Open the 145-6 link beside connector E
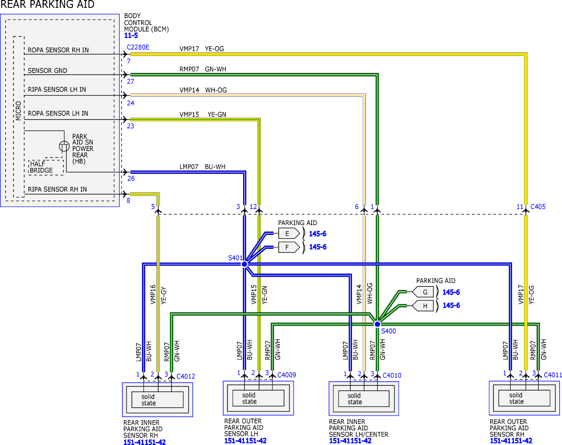 (x=318, y=234)
